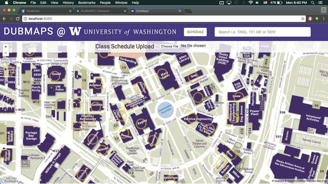Click the Gerberding building label

pyautogui.click(x=128, y=60)
